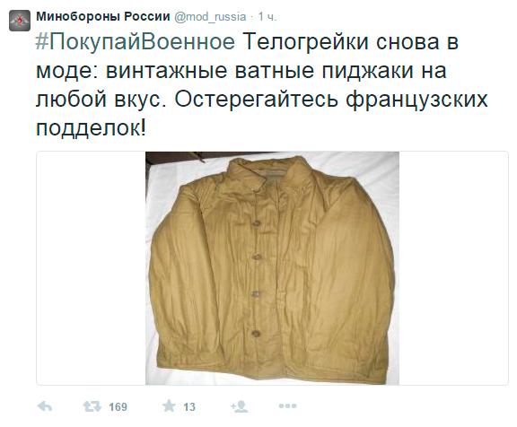Click the @mod_russia handle
This screenshot has width=517, height=427.
(210, 17)
